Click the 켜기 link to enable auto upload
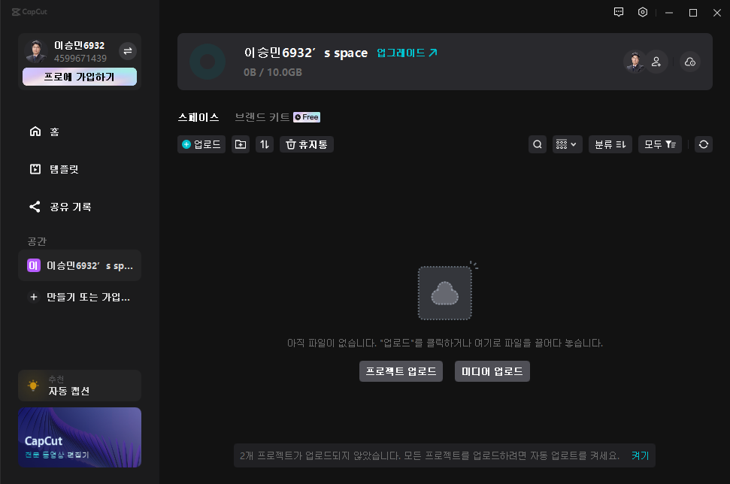730x484 pixels. tap(640, 455)
